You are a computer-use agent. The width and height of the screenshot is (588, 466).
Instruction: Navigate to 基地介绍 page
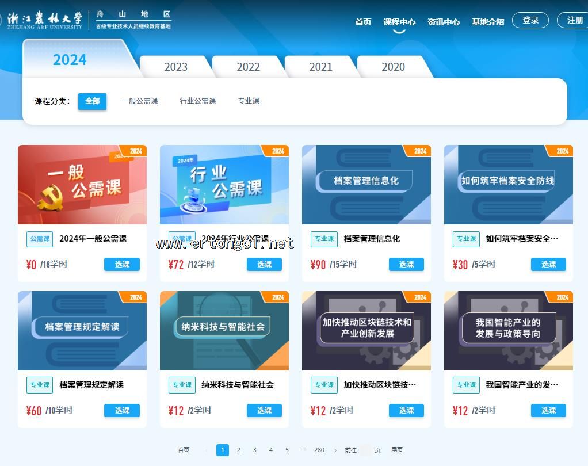[x=488, y=22]
